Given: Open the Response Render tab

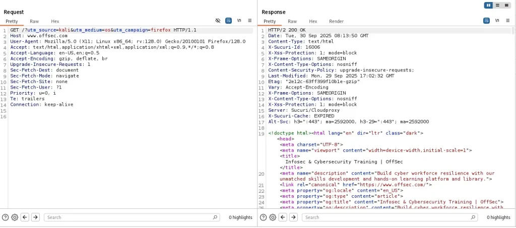Looking at the screenshot, I should tap(336, 21).
